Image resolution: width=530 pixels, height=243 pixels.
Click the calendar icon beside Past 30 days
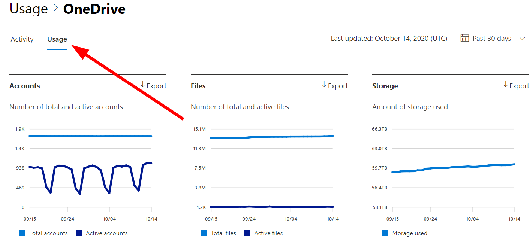(464, 38)
